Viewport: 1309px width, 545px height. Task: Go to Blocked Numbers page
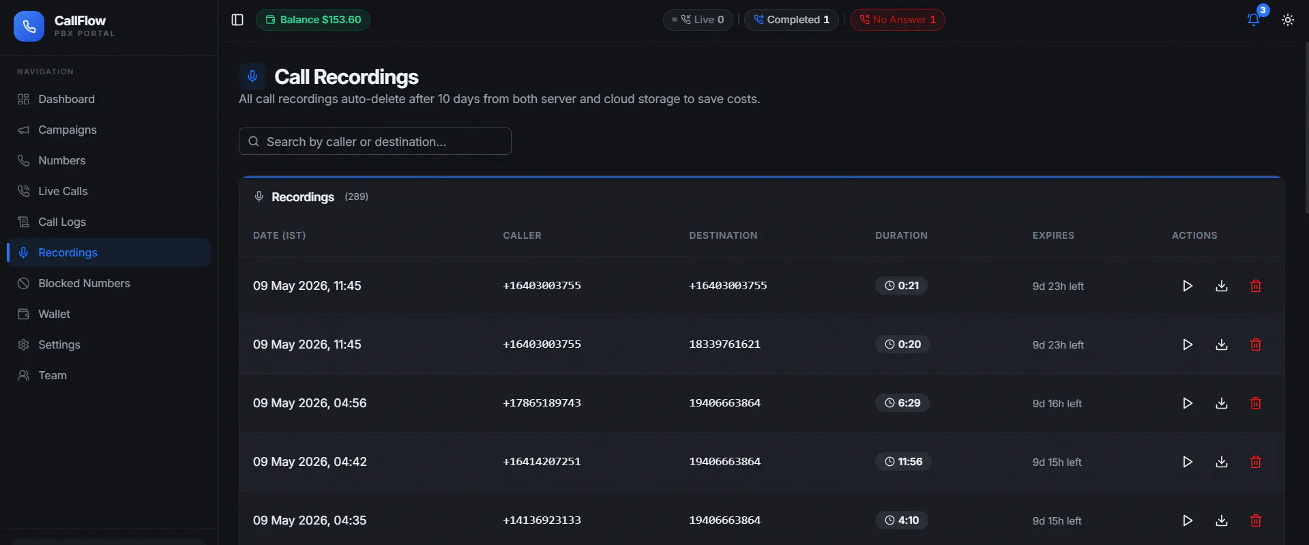coord(109,283)
